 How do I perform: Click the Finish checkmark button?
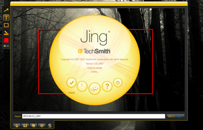[71, 83]
